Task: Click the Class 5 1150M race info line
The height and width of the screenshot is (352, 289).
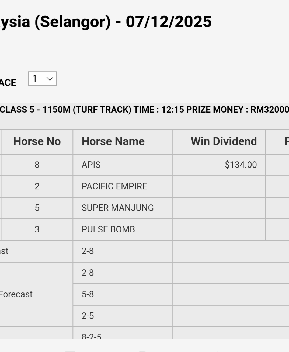Action: (144, 110)
